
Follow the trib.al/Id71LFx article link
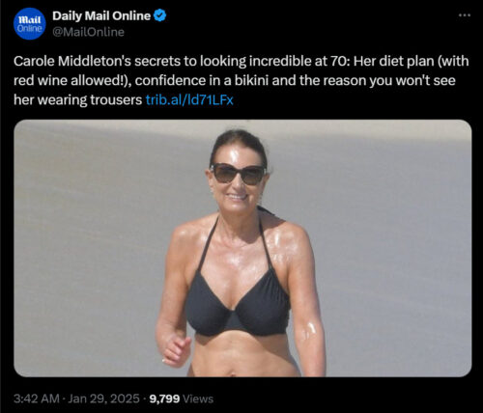coord(189,100)
